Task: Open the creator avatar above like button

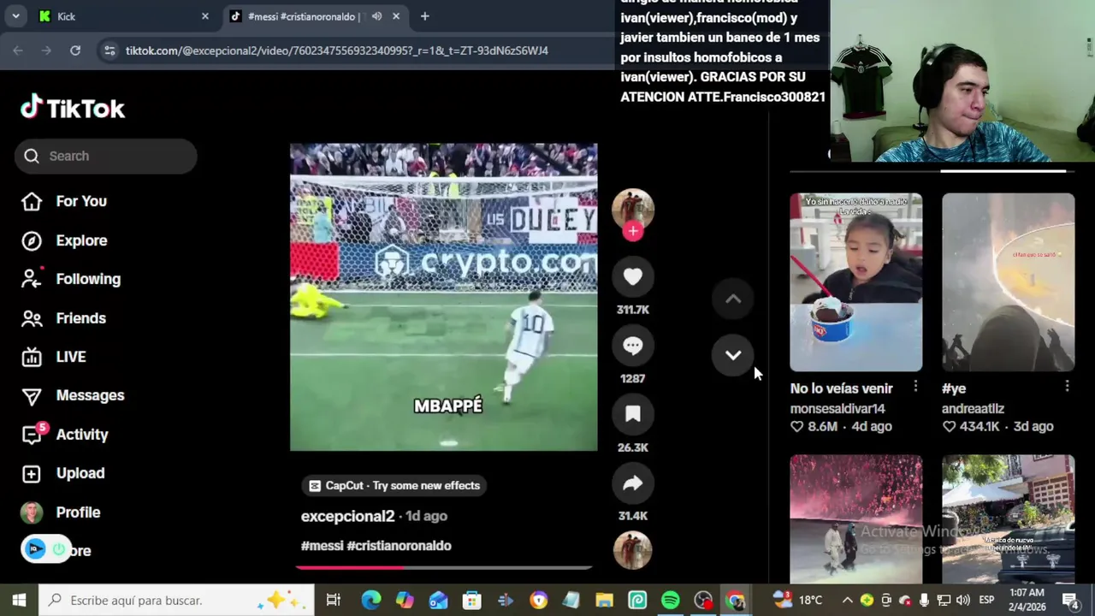Action: click(x=633, y=208)
